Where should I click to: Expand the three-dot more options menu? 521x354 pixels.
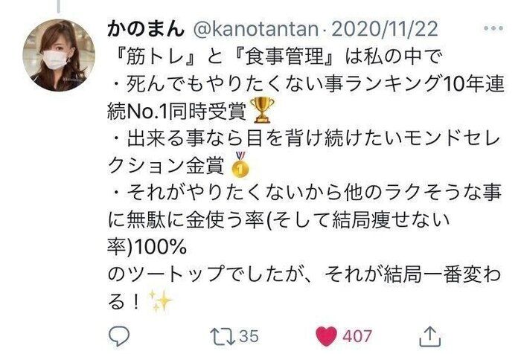coord(493,28)
